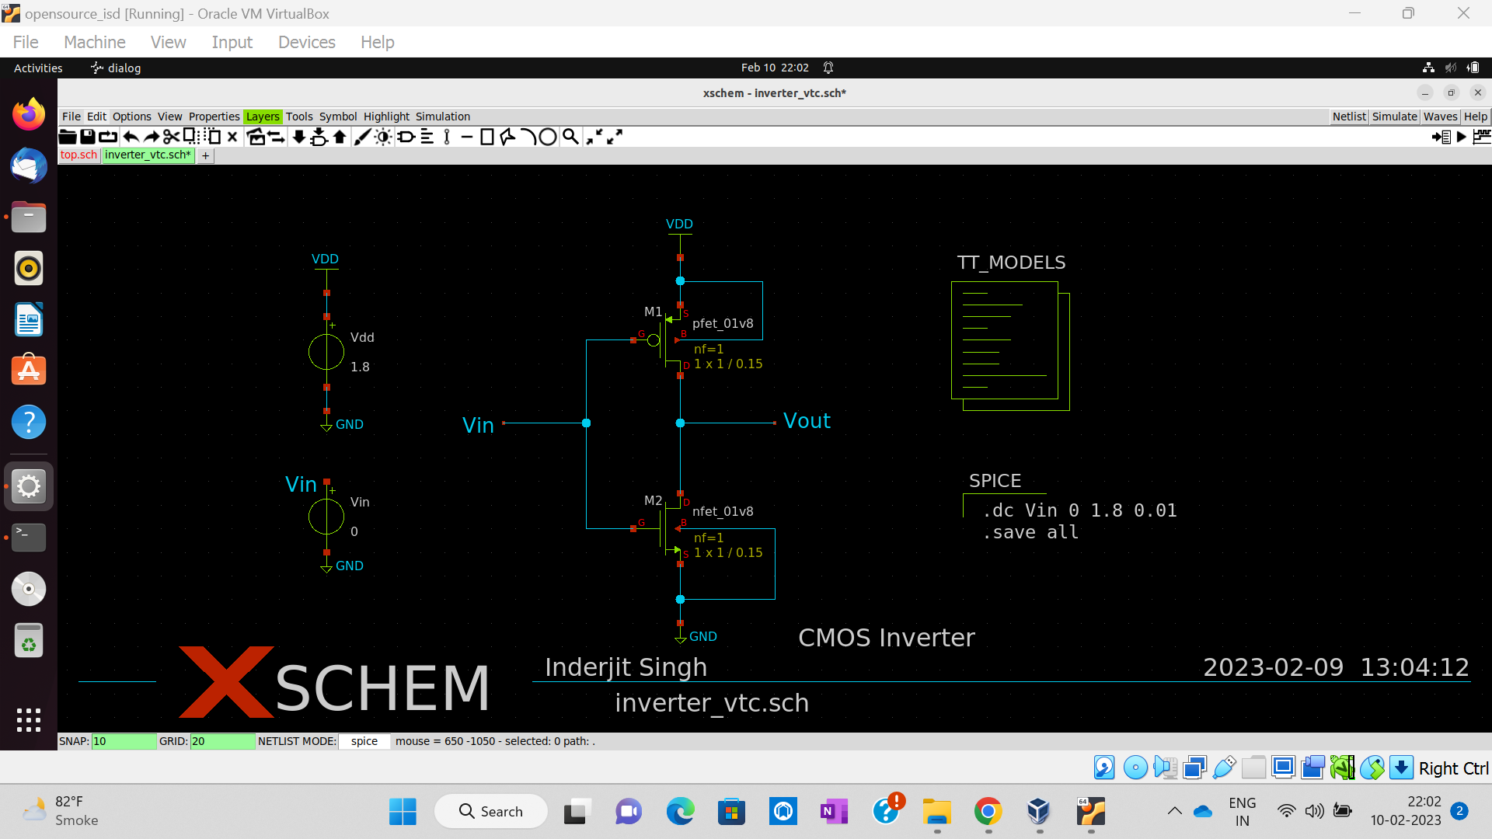Toggle the highlighted Layers menu
Viewport: 1492px width, 839px height.
(262, 117)
